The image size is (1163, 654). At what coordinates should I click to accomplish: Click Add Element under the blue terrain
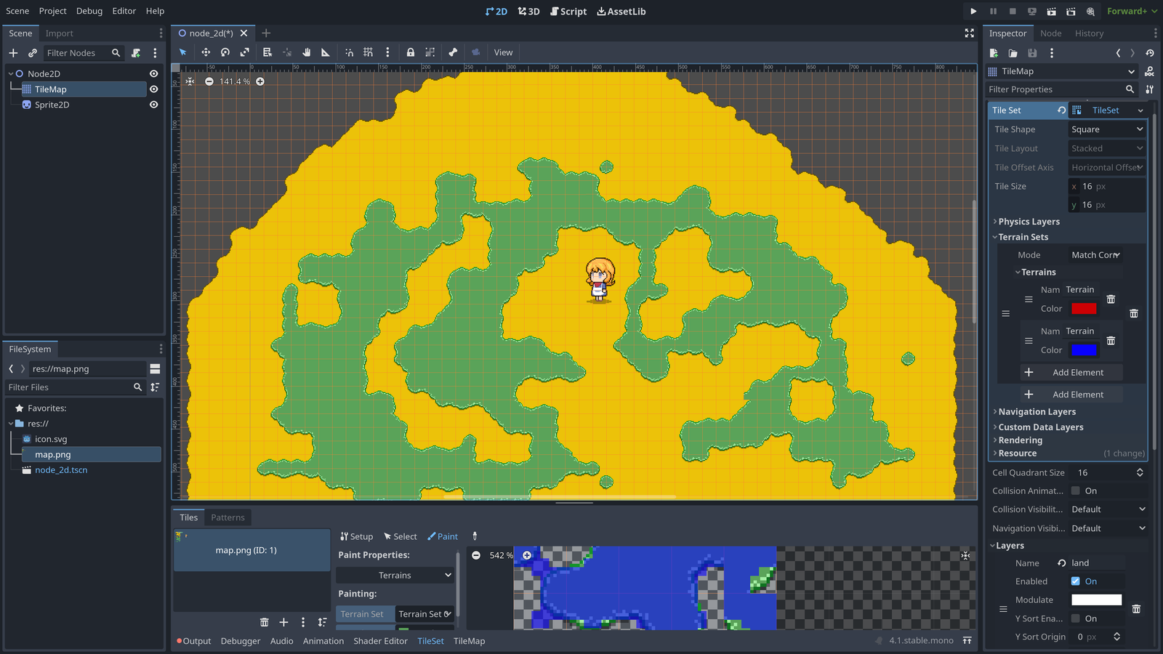pyautogui.click(x=1071, y=373)
